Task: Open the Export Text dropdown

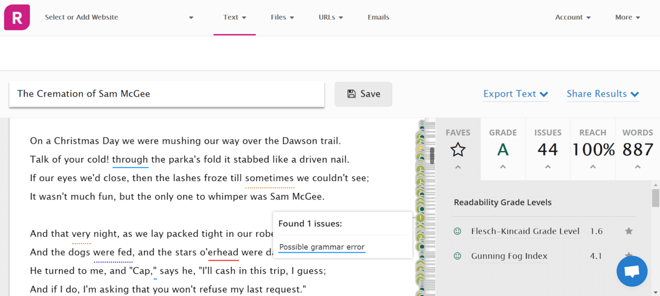Action: 515,94
